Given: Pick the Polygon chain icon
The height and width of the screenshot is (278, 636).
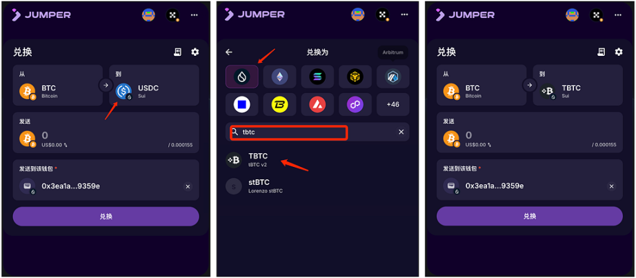Looking at the screenshot, I should (355, 104).
